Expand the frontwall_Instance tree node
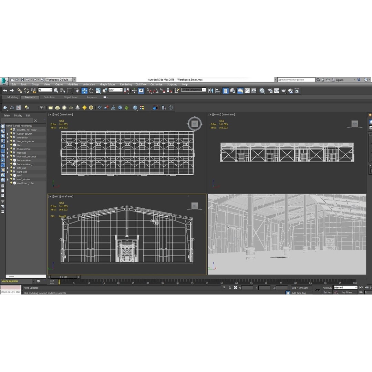The height and width of the screenshot is (372, 372). click(8, 157)
